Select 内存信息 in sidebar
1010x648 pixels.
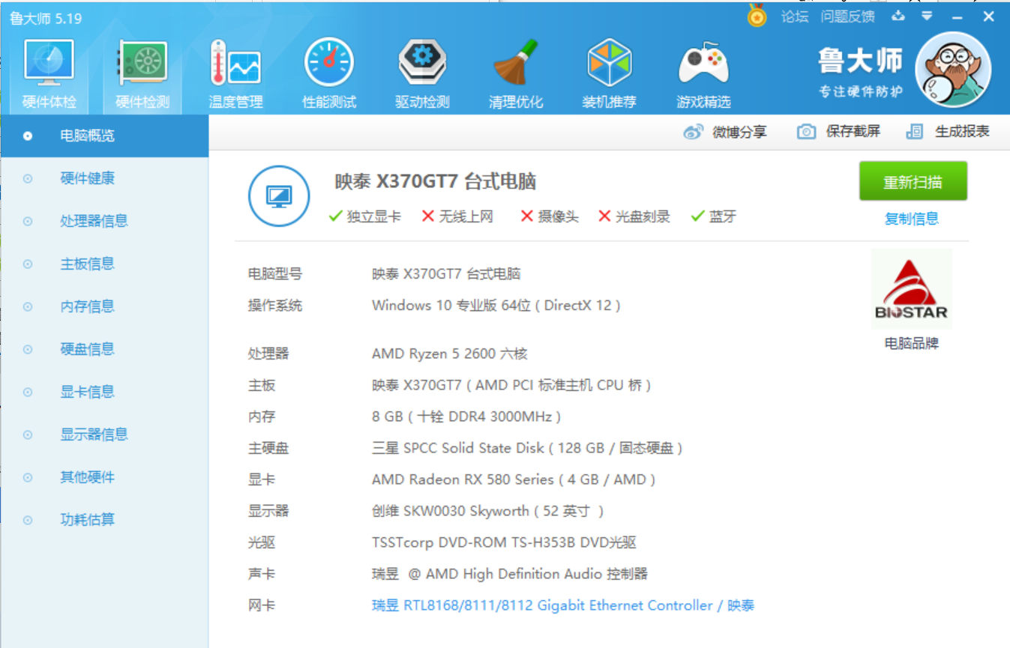pos(104,306)
